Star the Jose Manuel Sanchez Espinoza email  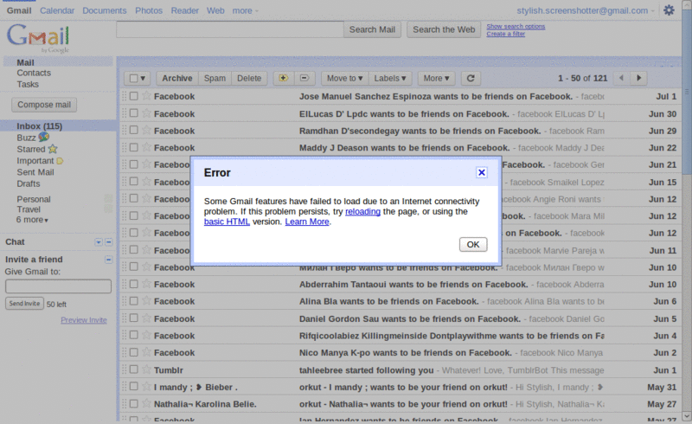(146, 96)
